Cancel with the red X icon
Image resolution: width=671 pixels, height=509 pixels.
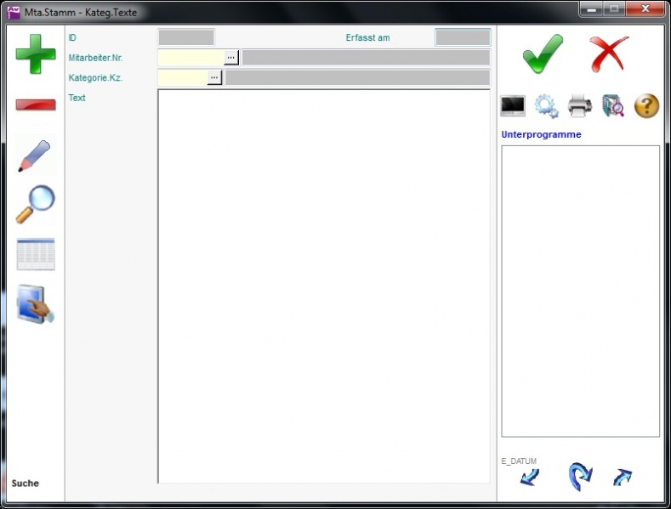tap(609, 54)
